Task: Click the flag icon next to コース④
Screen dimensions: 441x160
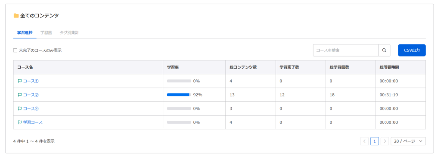Action: tap(20, 108)
